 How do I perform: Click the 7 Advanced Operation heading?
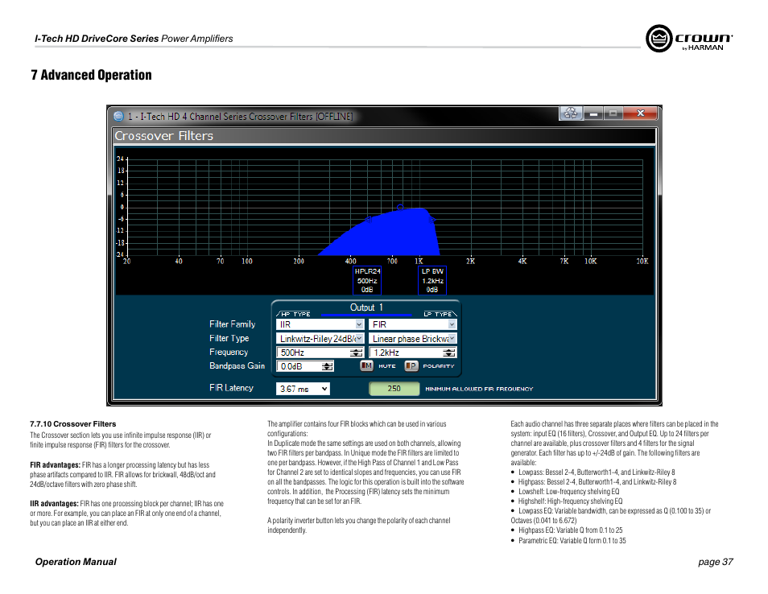point(91,75)
